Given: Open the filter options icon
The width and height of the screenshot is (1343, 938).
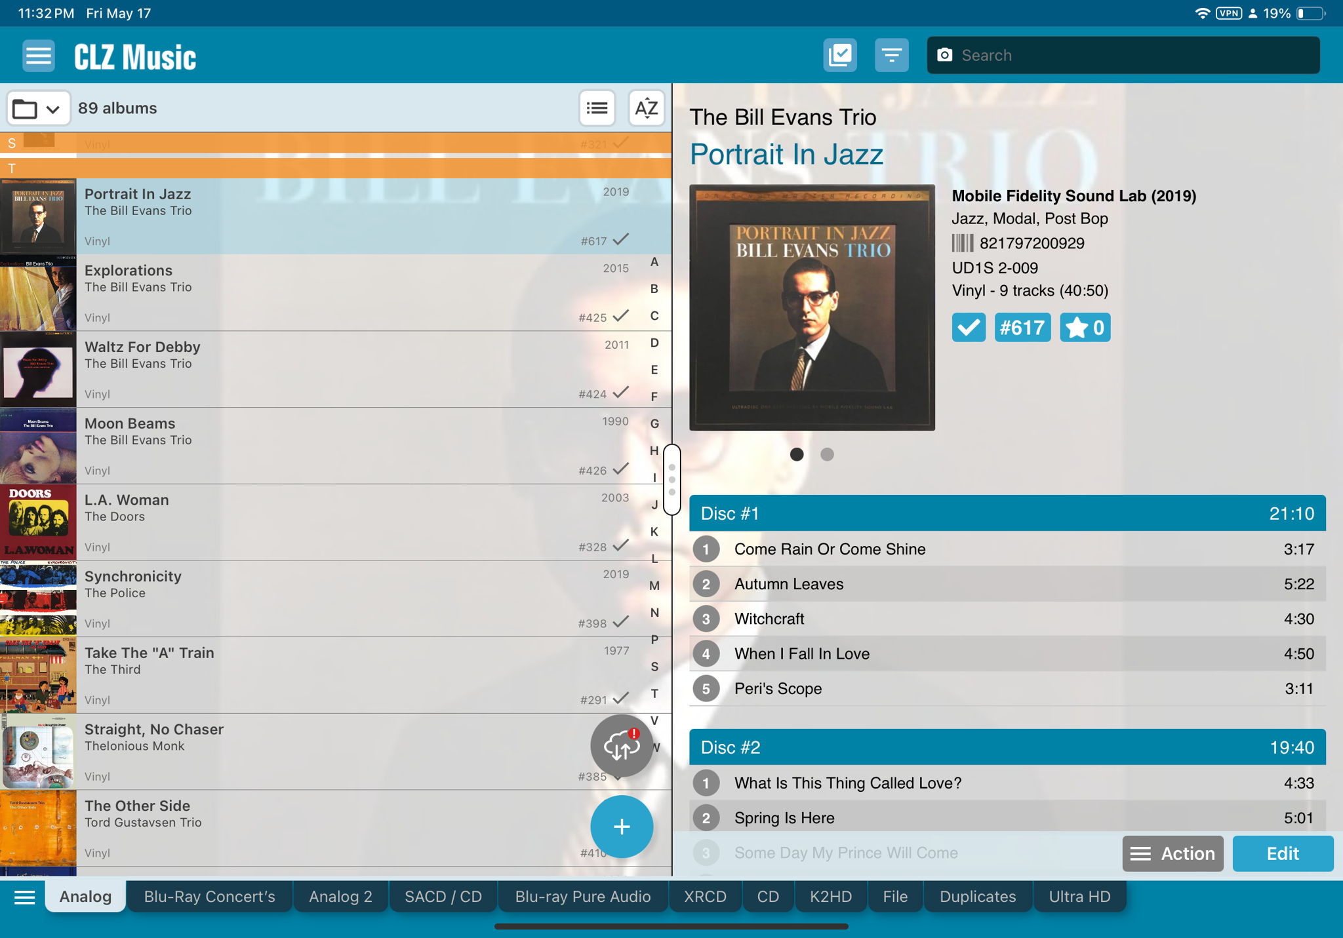Looking at the screenshot, I should click(892, 55).
